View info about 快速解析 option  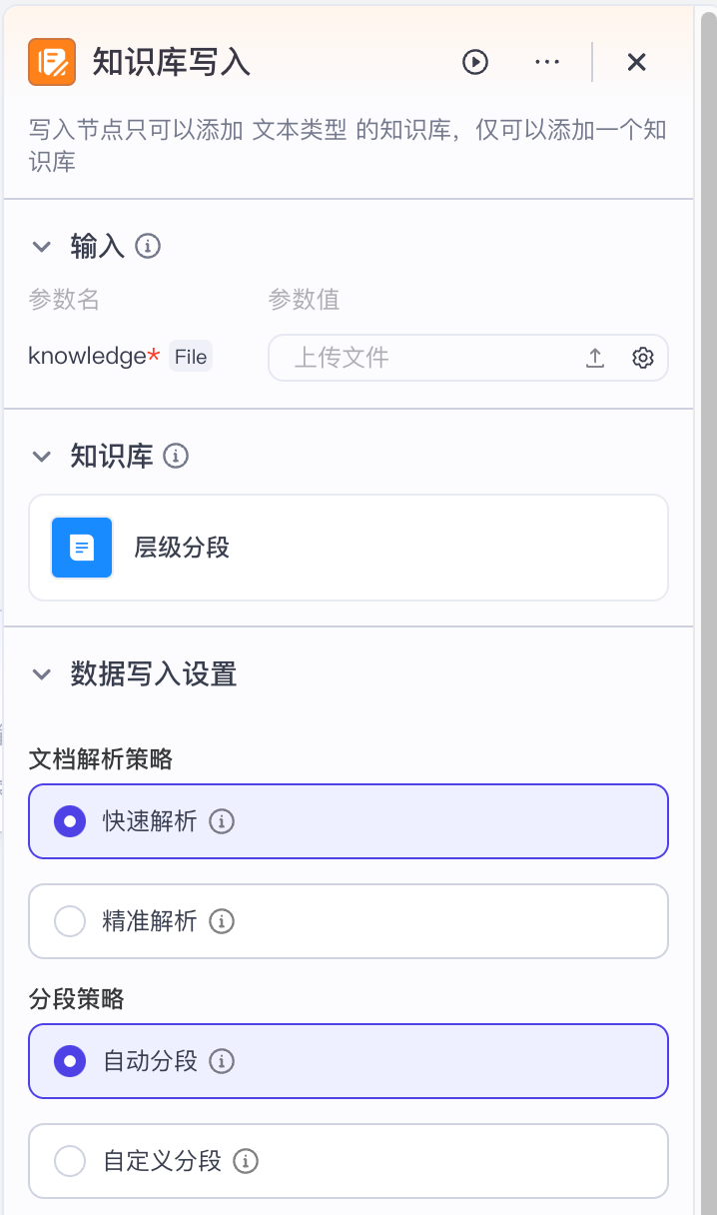point(222,821)
